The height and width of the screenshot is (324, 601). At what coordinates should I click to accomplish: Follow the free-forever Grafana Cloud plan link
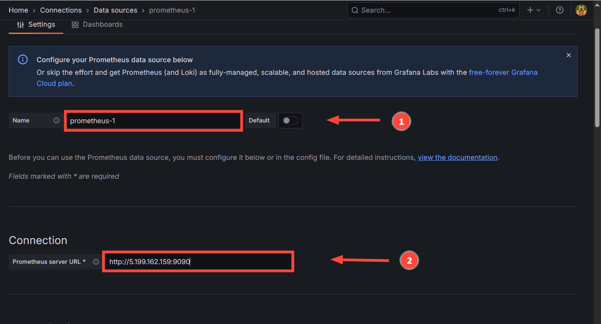(503, 72)
